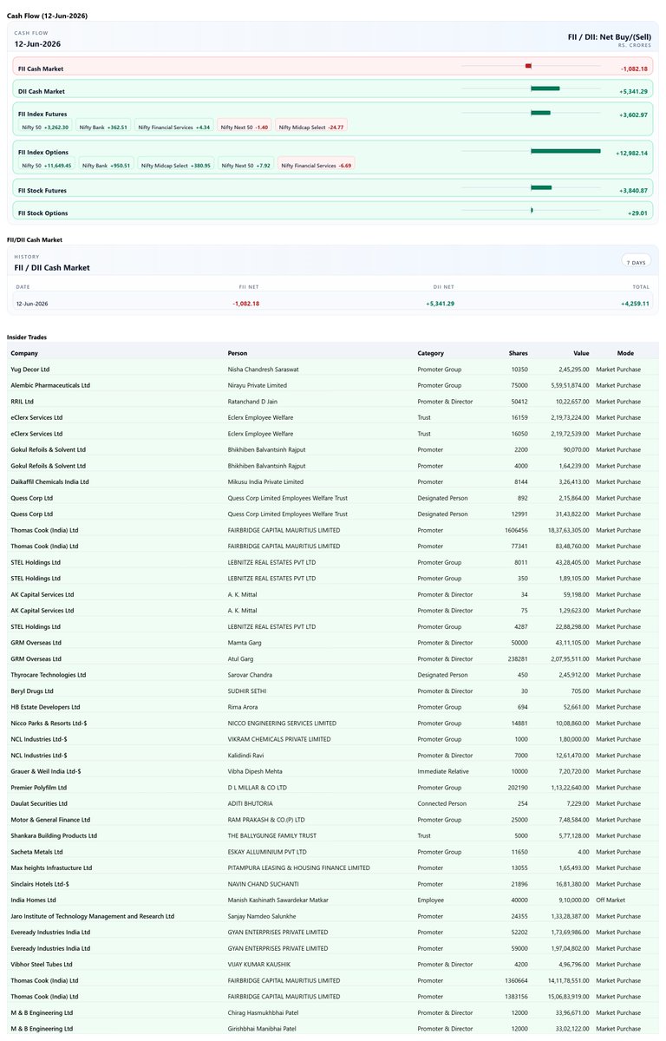Click the Nifty 50 +11,649.45 options chip
The image size is (666, 1041).
coord(47,165)
